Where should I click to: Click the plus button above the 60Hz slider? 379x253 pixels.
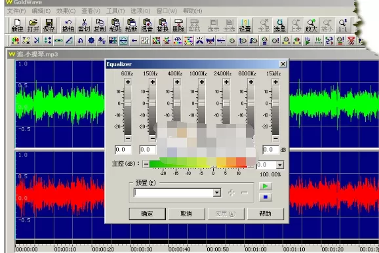pyautogui.click(x=128, y=82)
